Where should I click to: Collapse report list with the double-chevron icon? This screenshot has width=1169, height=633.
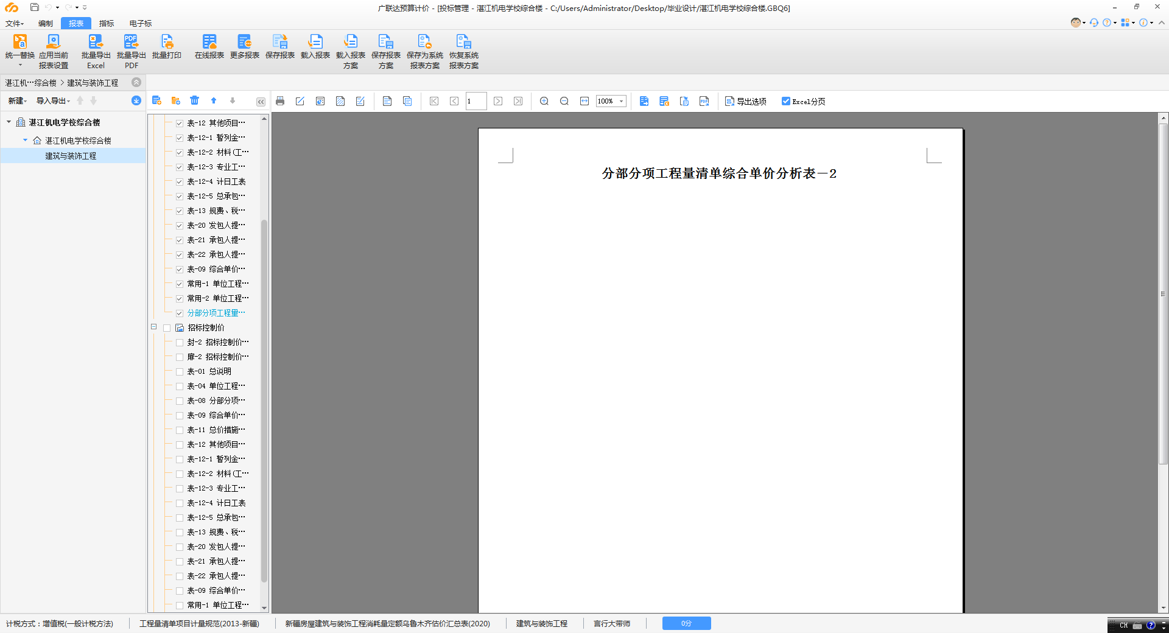point(261,102)
